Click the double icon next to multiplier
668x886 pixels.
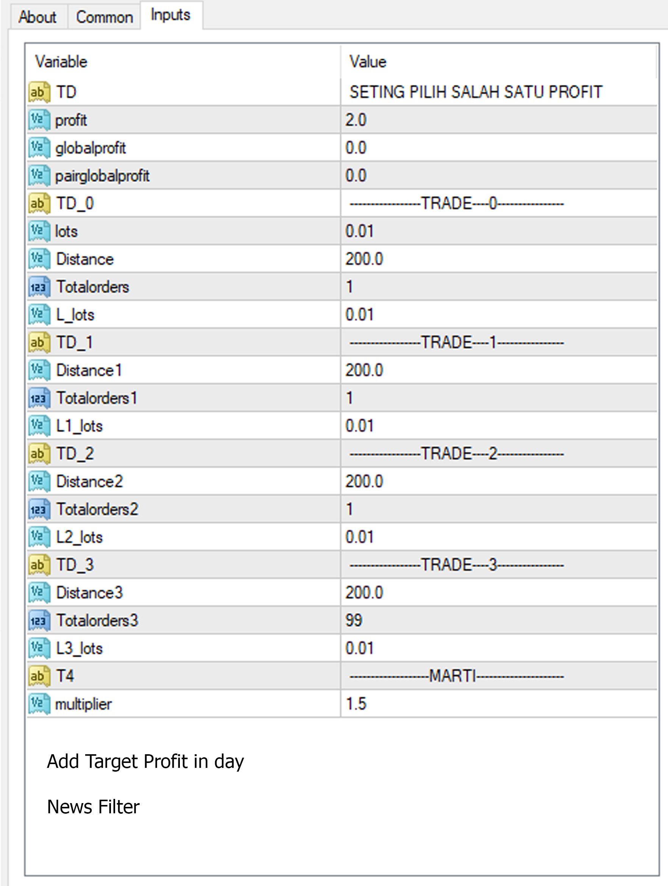tap(39, 704)
